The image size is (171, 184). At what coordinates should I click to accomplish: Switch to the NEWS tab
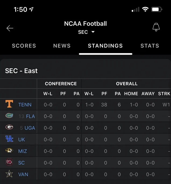click(x=62, y=46)
